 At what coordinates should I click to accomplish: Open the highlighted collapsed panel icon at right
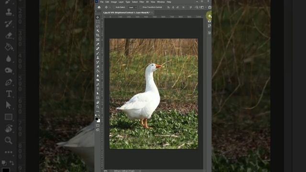pos(209,16)
